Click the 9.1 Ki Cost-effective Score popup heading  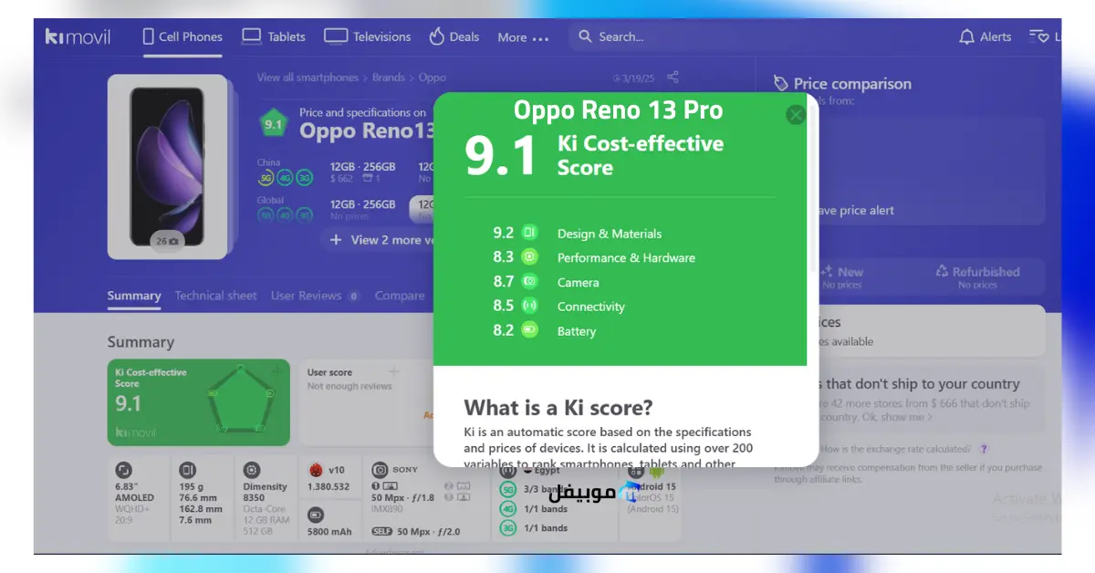pos(594,156)
